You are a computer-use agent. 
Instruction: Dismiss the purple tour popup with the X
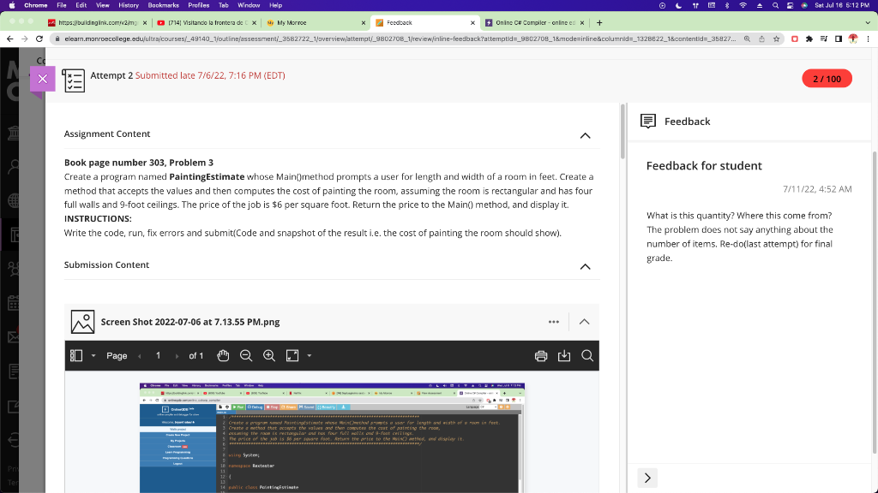[42, 79]
